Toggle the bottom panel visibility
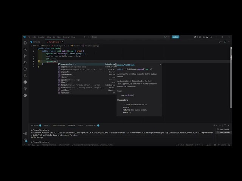Screen dimensions: 242x181 [x=207, y=37]
